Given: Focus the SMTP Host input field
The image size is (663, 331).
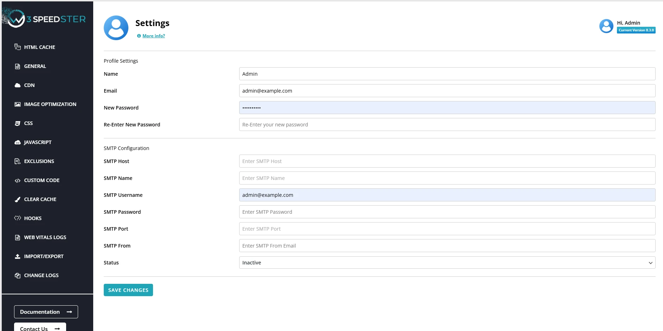Looking at the screenshot, I should point(447,161).
